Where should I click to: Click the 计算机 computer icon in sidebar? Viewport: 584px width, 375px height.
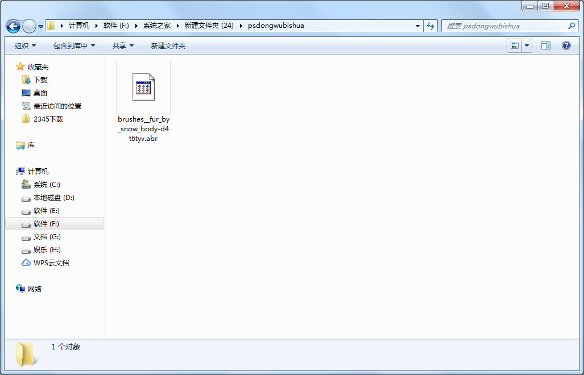20,171
